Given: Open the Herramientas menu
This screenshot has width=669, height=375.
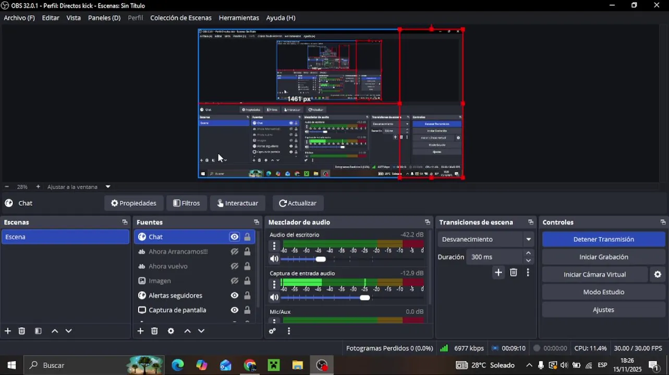Looking at the screenshot, I should 239,18.
